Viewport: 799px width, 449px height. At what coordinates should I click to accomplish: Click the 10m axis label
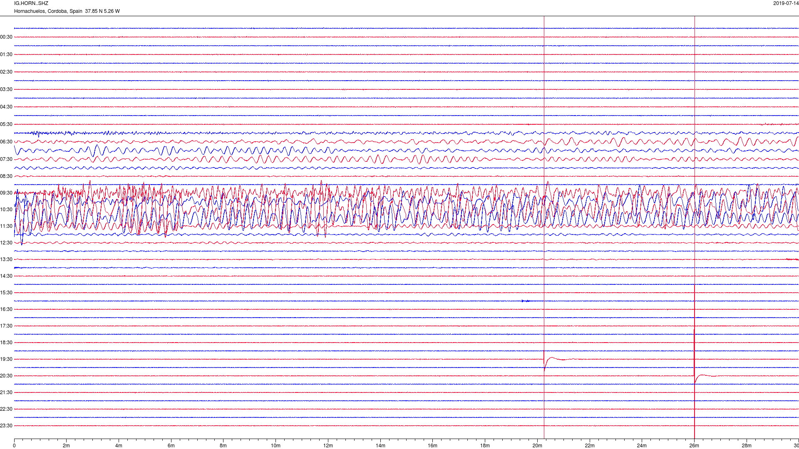click(275, 446)
